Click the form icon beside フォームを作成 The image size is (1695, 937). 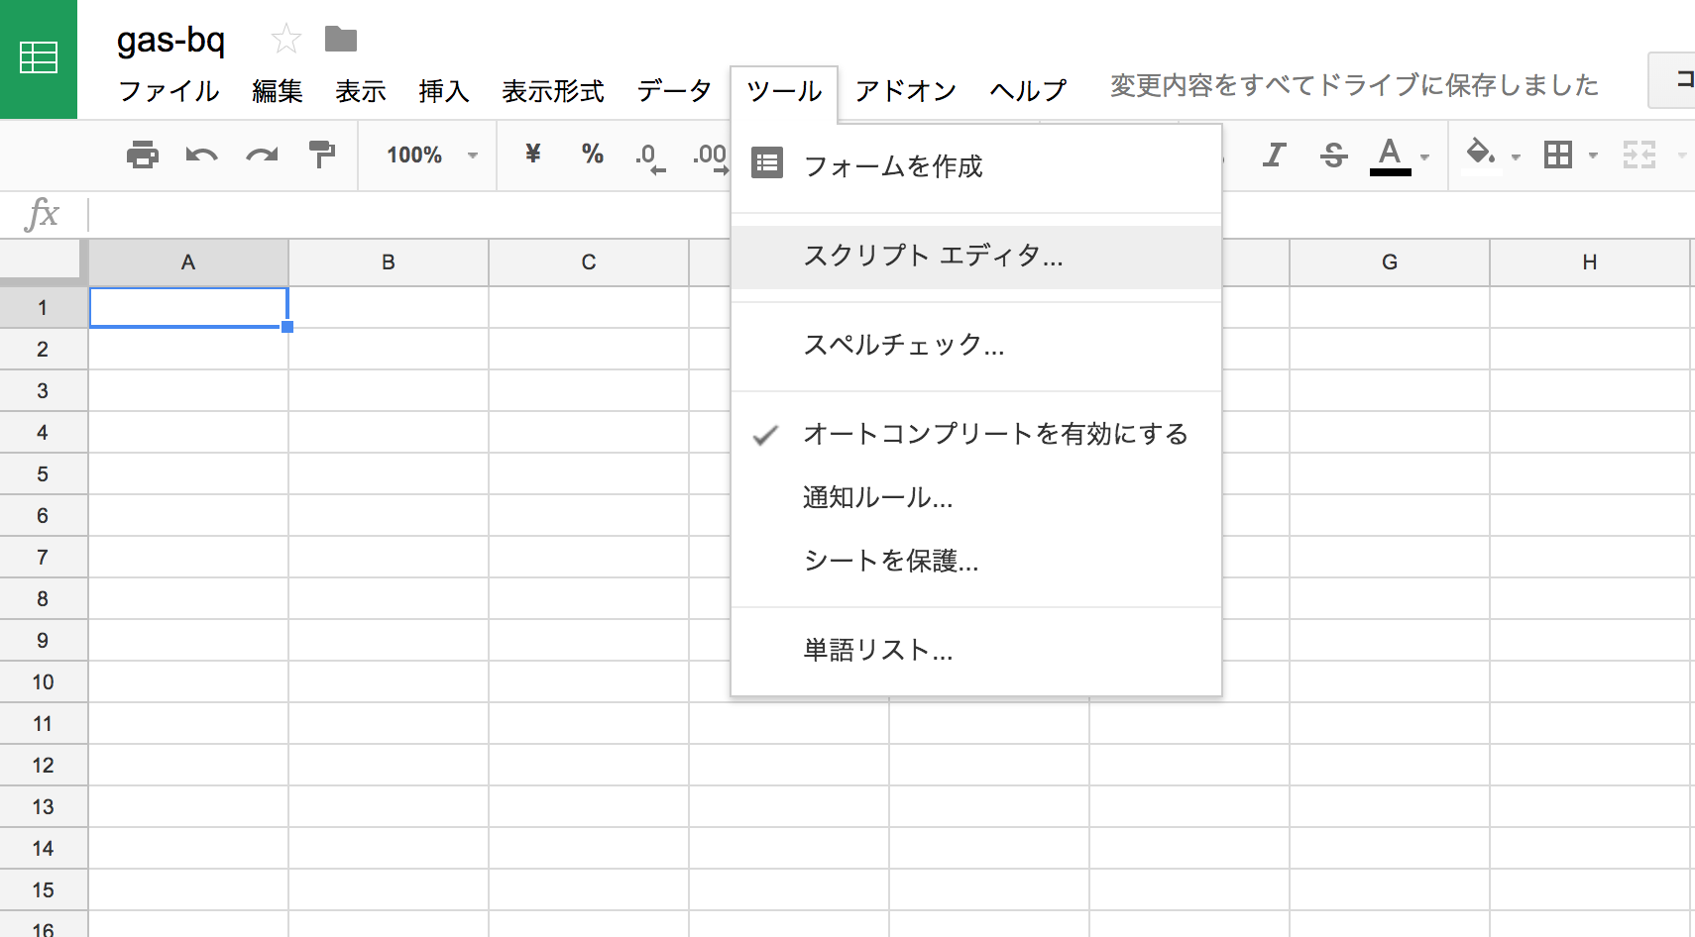pyautogui.click(x=767, y=162)
